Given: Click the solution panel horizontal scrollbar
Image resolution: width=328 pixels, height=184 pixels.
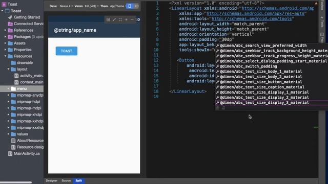Looking at the screenshot, I should pos(16,182).
